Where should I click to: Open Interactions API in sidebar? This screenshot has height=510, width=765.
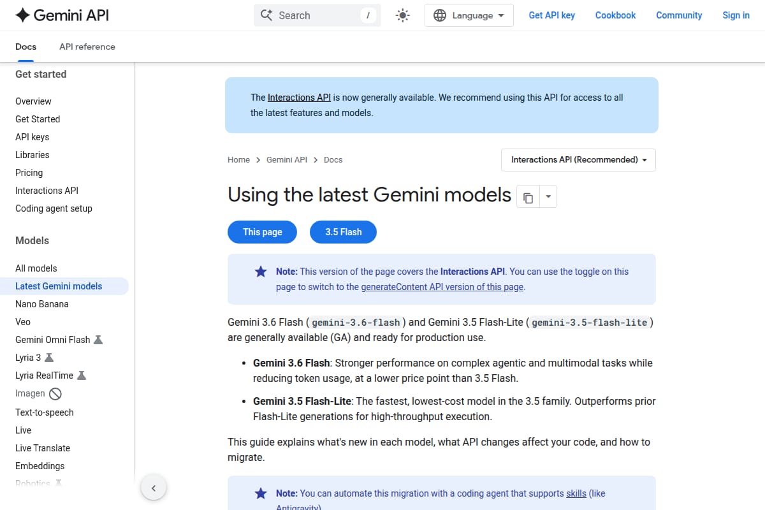pyautogui.click(x=47, y=191)
